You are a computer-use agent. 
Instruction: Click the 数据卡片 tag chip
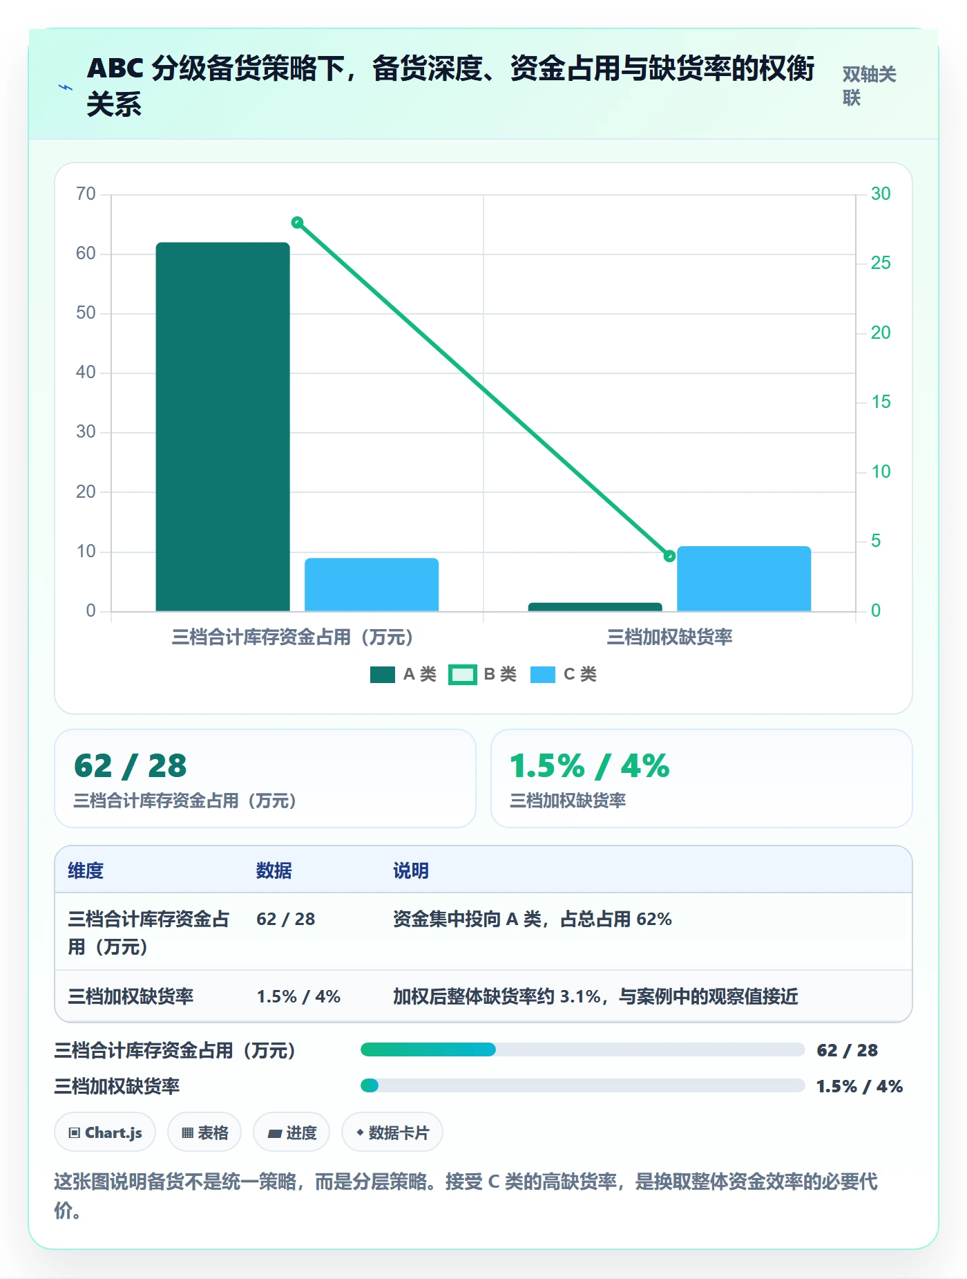pyautogui.click(x=392, y=1132)
